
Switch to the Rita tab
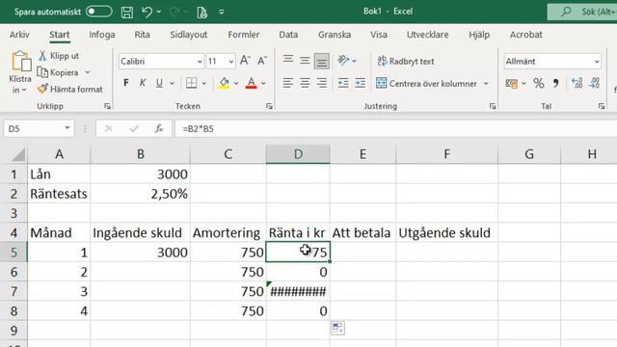142,35
